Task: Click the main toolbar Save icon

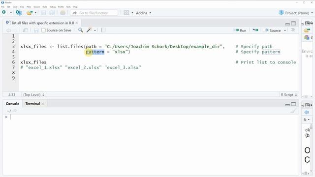Action: [x=43, y=13]
